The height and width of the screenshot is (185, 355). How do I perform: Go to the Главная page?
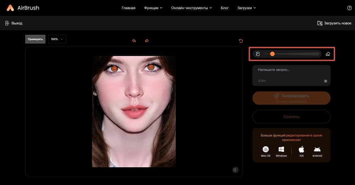129,8
